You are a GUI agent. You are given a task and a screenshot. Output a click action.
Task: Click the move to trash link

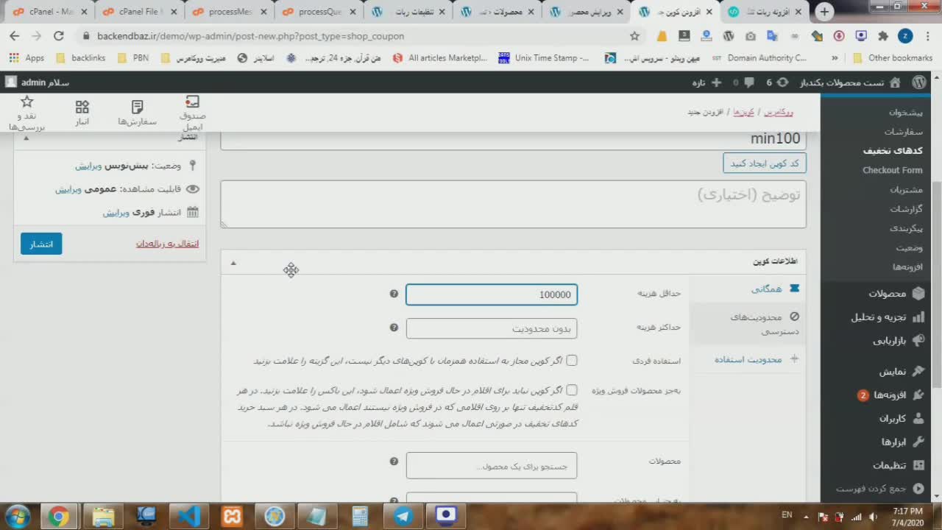(x=167, y=244)
